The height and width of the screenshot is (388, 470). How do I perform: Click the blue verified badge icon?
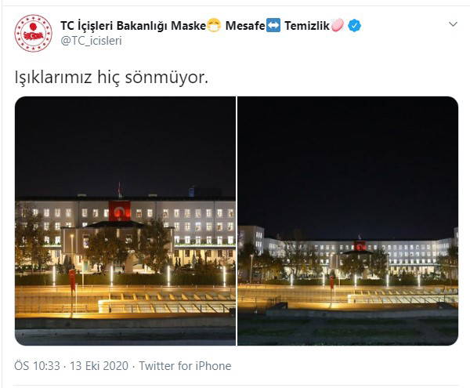coord(355,26)
